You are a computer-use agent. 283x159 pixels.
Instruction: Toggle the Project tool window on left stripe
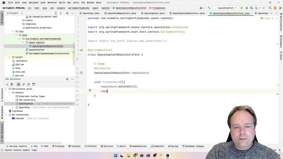[x=2, y=18]
